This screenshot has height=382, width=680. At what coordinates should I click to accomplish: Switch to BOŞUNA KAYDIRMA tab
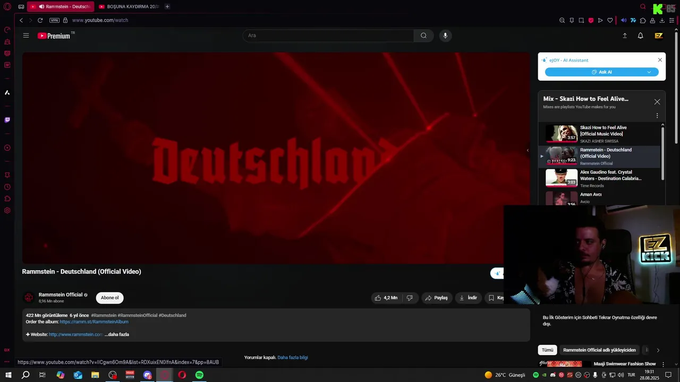[x=129, y=7]
